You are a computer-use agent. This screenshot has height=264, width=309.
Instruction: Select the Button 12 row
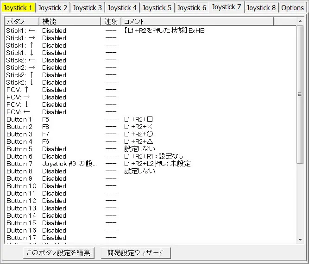point(150,201)
